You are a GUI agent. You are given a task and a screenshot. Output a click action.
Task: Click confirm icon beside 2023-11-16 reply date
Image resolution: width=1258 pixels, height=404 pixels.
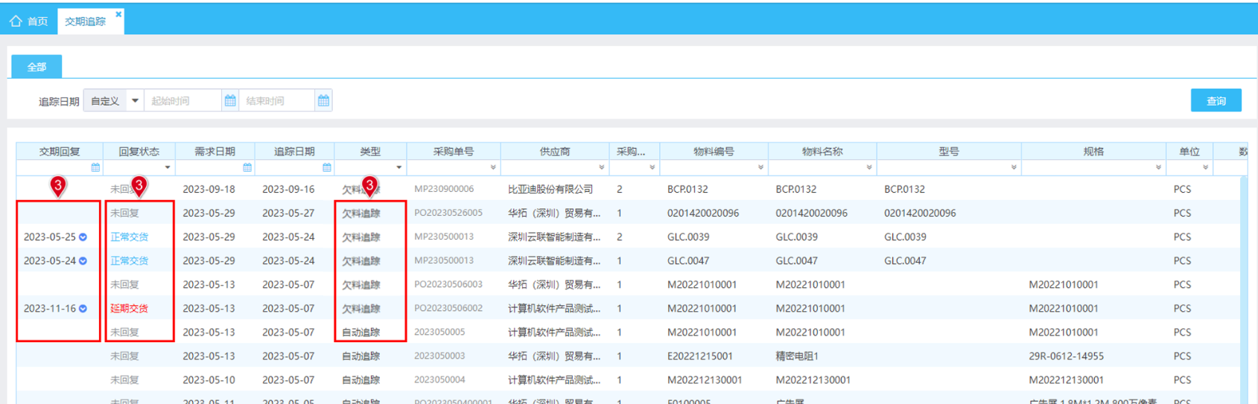click(83, 309)
